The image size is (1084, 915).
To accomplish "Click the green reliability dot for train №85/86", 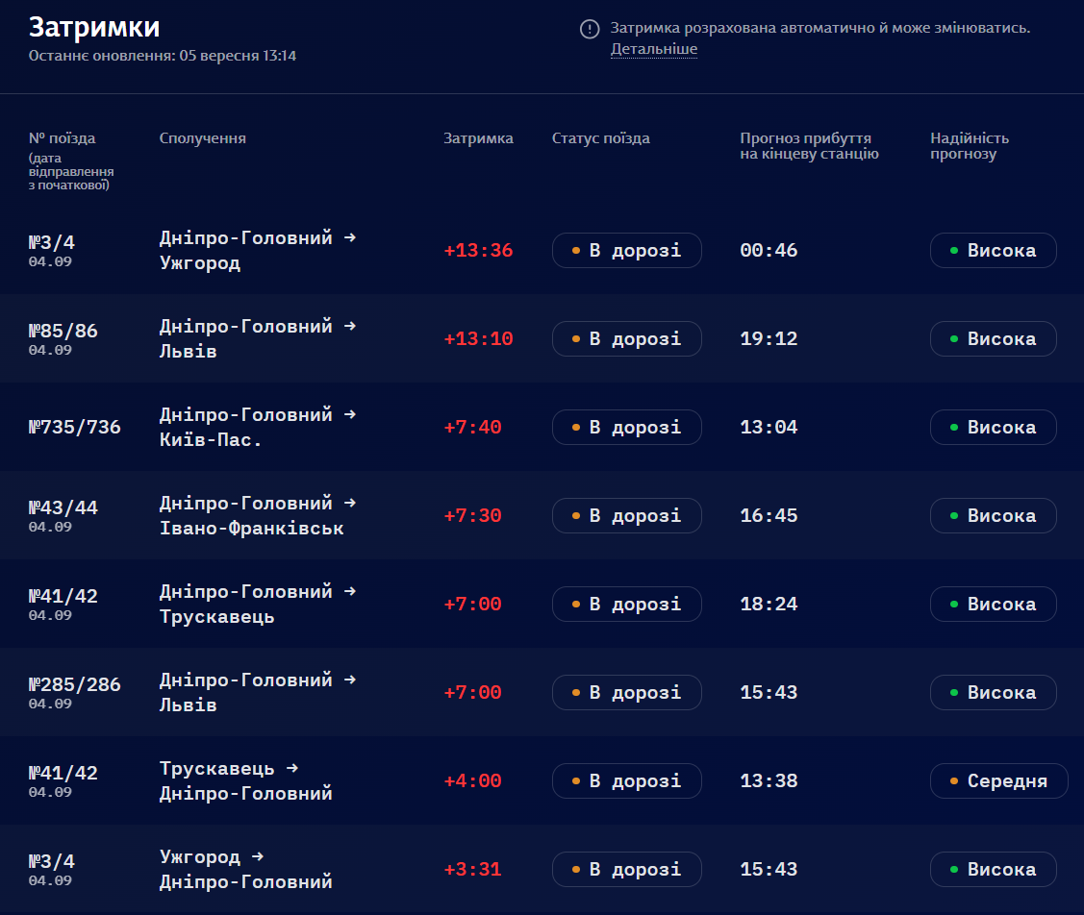I will (954, 339).
